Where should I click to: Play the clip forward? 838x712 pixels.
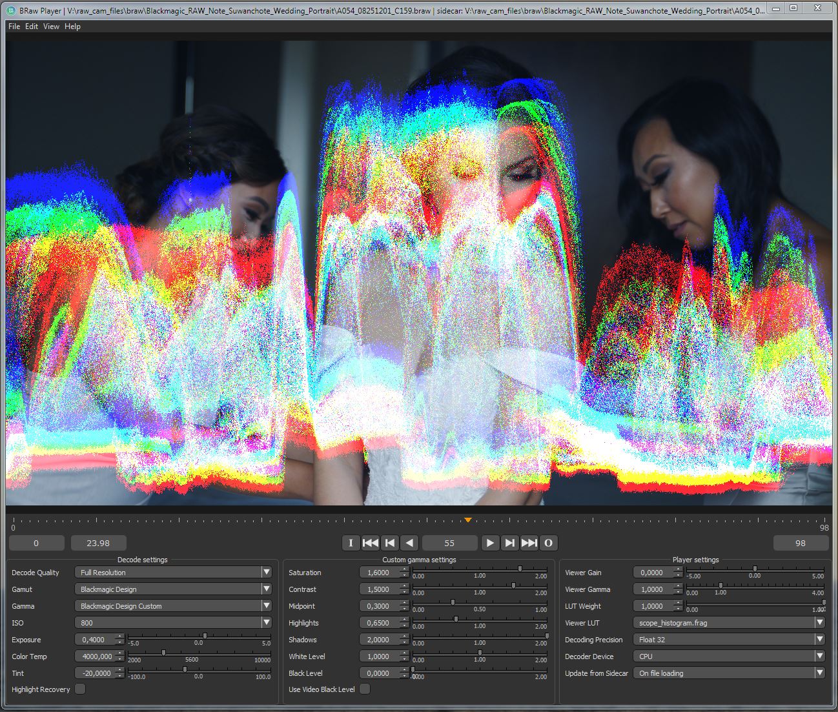[x=490, y=543]
